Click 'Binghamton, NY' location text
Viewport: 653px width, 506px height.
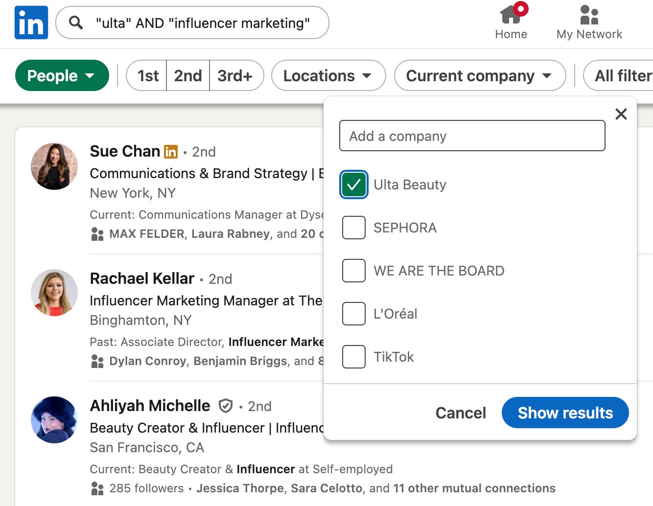[x=140, y=320]
